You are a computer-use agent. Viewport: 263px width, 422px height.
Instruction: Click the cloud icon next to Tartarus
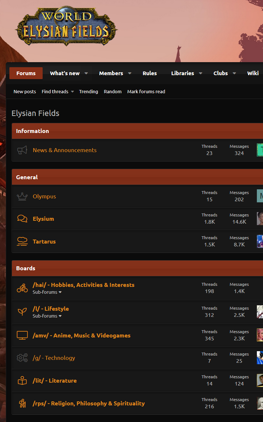[22, 241]
